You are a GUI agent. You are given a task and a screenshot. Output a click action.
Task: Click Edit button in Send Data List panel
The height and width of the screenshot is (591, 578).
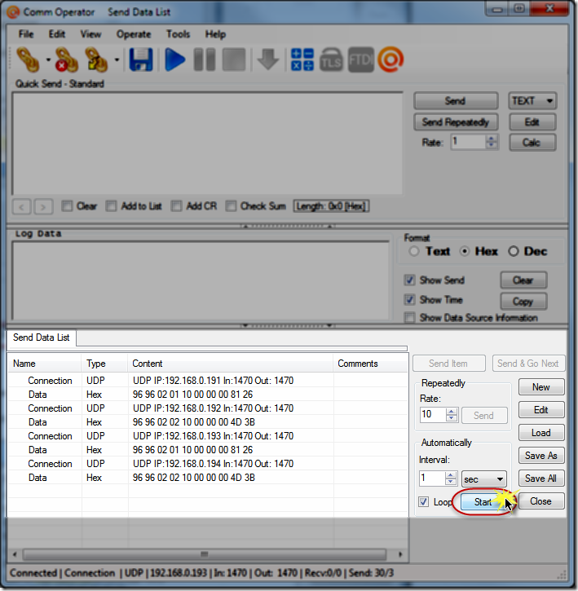(541, 410)
